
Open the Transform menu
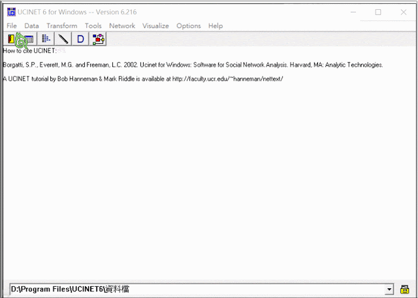pyautogui.click(x=62, y=26)
